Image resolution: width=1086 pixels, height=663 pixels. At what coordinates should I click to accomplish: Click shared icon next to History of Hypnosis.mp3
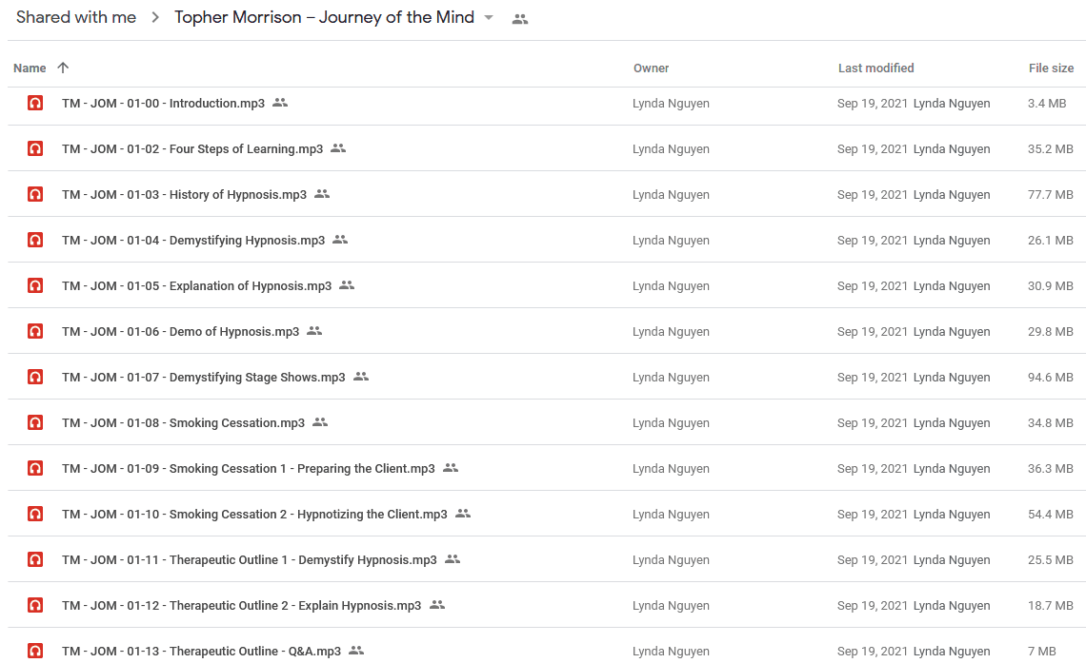(x=322, y=194)
